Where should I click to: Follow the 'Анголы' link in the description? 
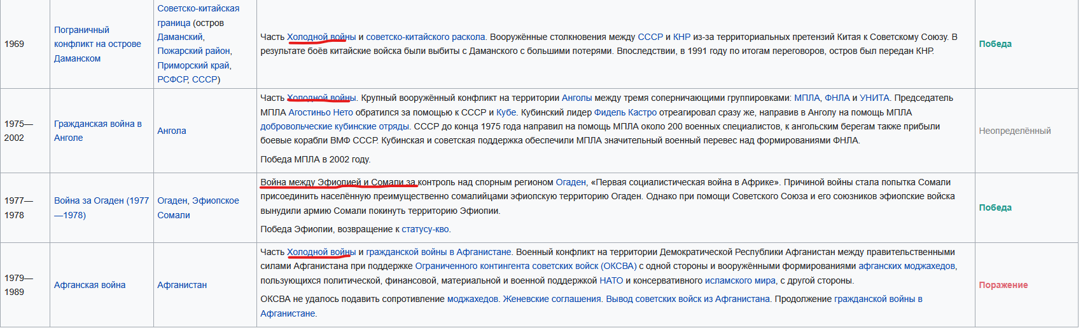tap(577, 98)
